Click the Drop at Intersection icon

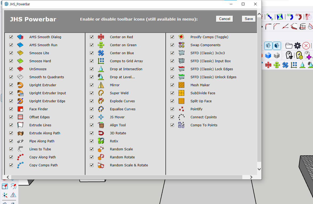[x=101, y=69]
